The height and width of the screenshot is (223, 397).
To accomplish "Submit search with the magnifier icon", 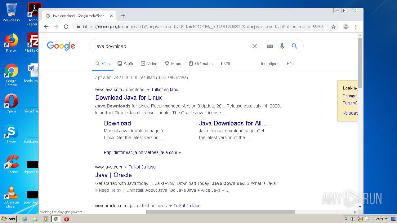I will 294,46.
